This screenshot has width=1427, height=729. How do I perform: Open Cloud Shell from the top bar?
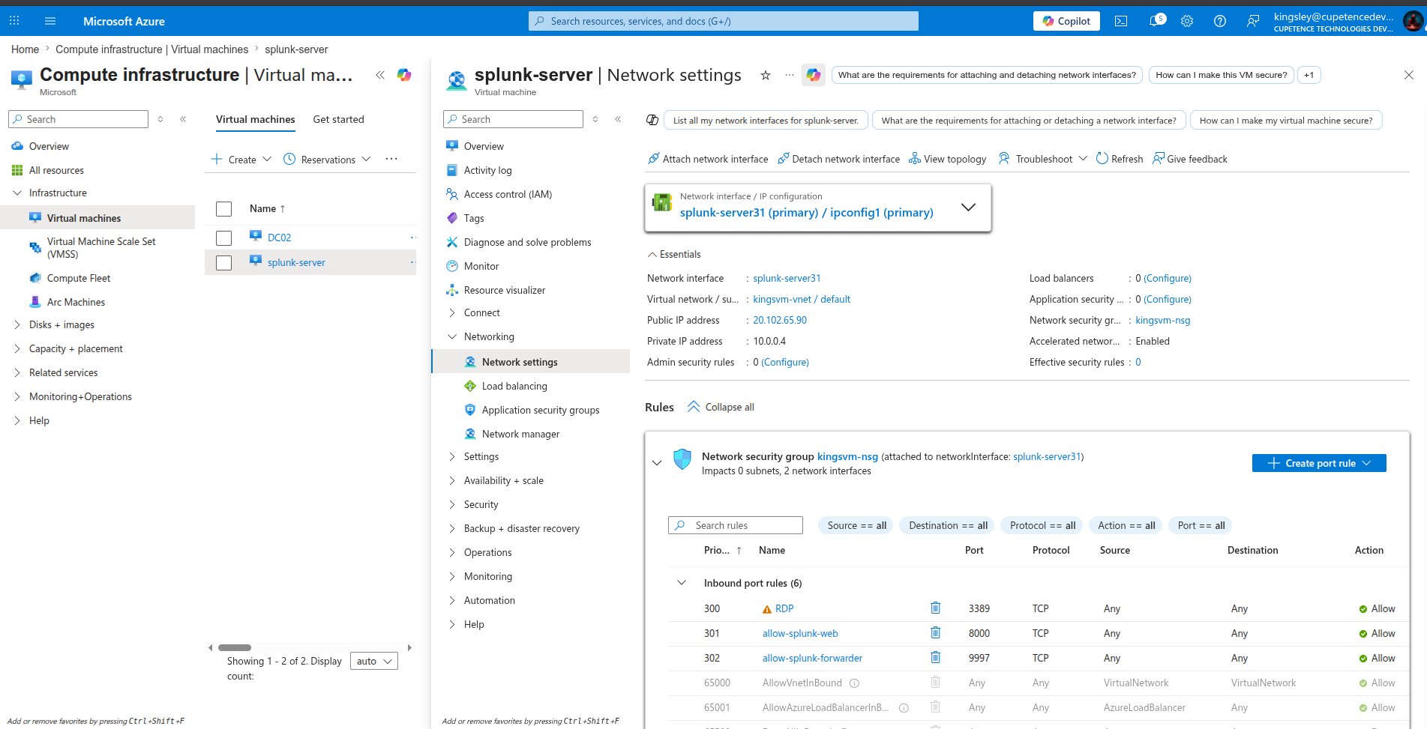tap(1121, 21)
